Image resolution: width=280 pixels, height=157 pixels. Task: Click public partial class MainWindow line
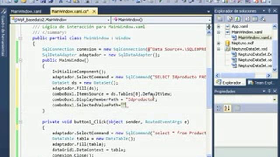click(x=82, y=38)
